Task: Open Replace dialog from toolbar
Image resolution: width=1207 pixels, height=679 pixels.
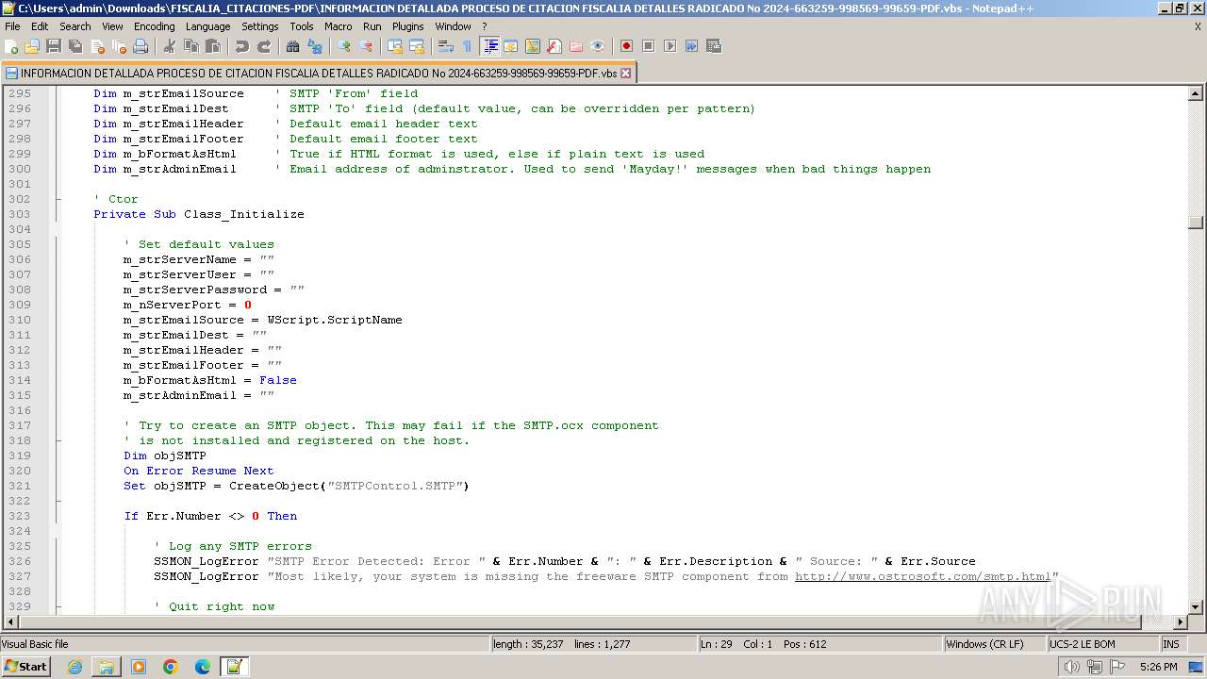Action: coord(315,46)
